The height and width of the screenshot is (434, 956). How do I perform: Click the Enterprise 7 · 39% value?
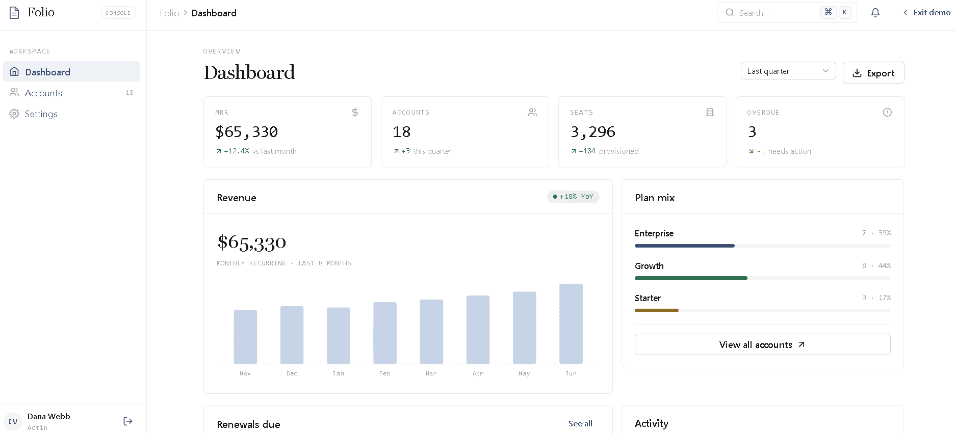tap(876, 233)
